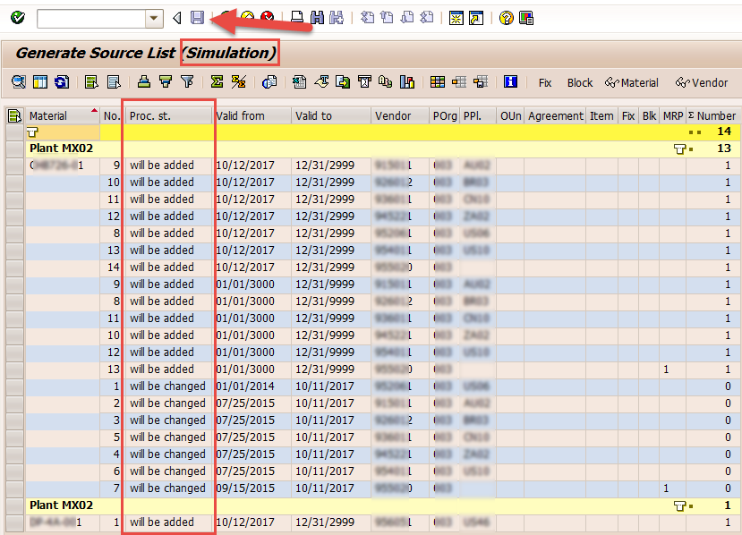The width and height of the screenshot is (742, 535).
Task: Open the print preview icon
Action: click(269, 82)
